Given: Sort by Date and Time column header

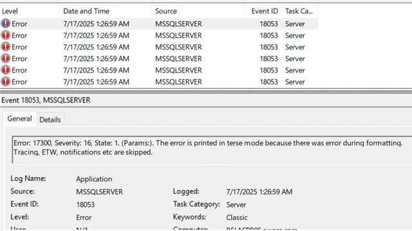Looking at the screenshot, I should click(106, 11).
